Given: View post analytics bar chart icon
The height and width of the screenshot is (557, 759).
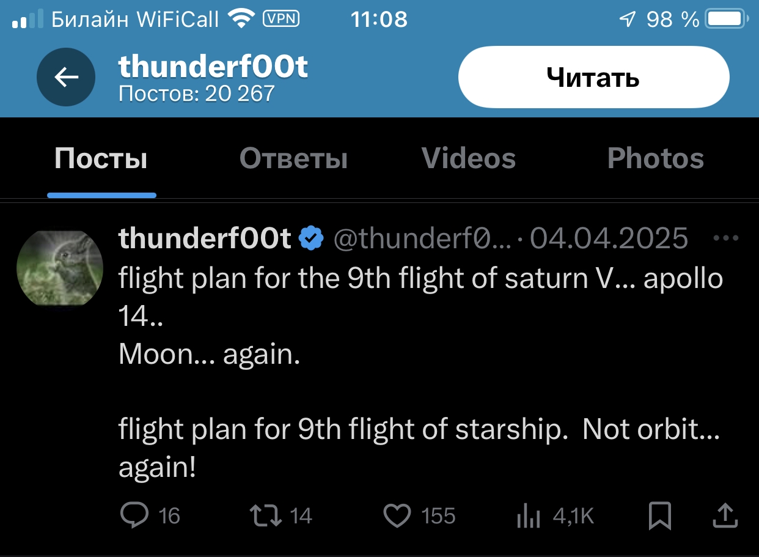Looking at the screenshot, I should pyautogui.click(x=529, y=516).
